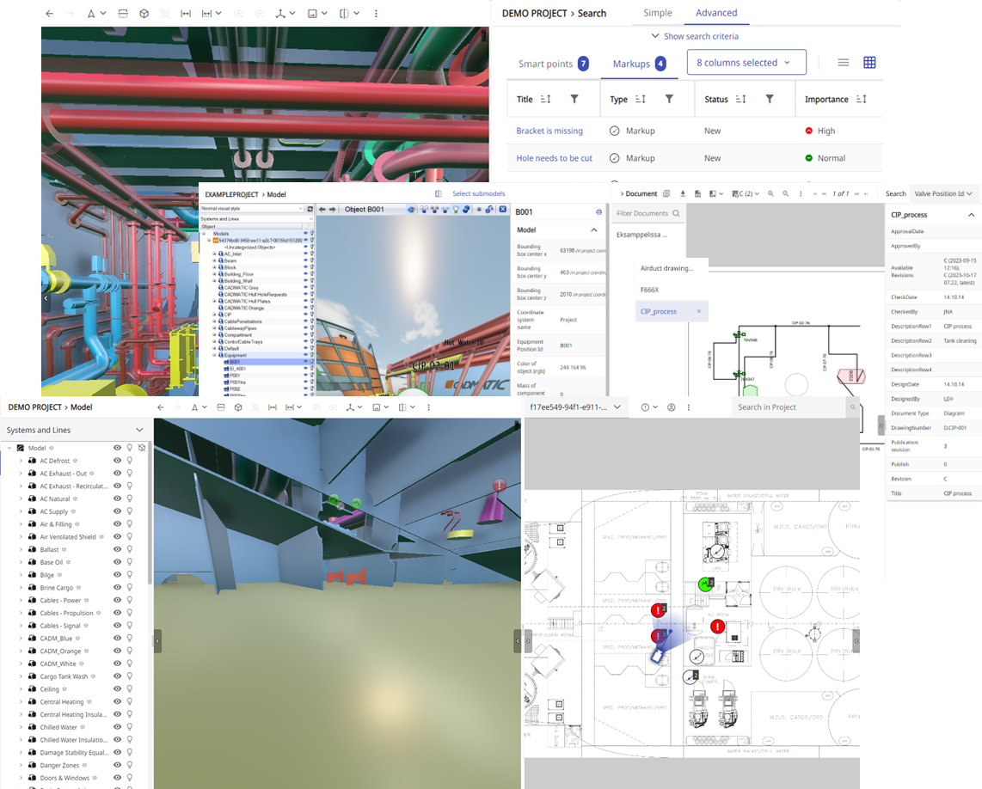
Task: Download the document from Document toolbar
Action: pyautogui.click(x=682, y=194)
